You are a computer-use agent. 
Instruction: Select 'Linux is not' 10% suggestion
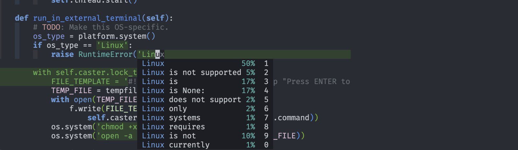tap(205, 136)
